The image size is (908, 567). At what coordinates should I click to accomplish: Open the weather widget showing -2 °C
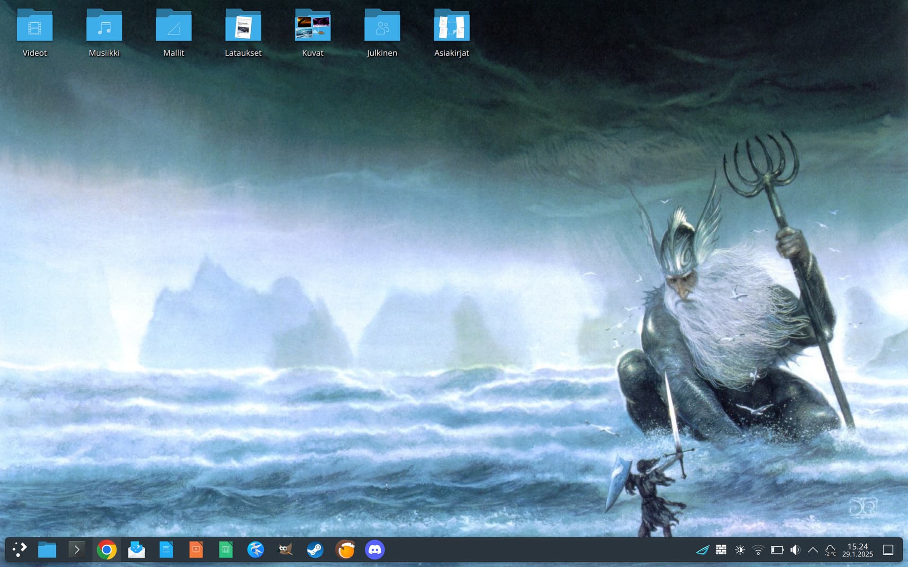tap(830, 550)
